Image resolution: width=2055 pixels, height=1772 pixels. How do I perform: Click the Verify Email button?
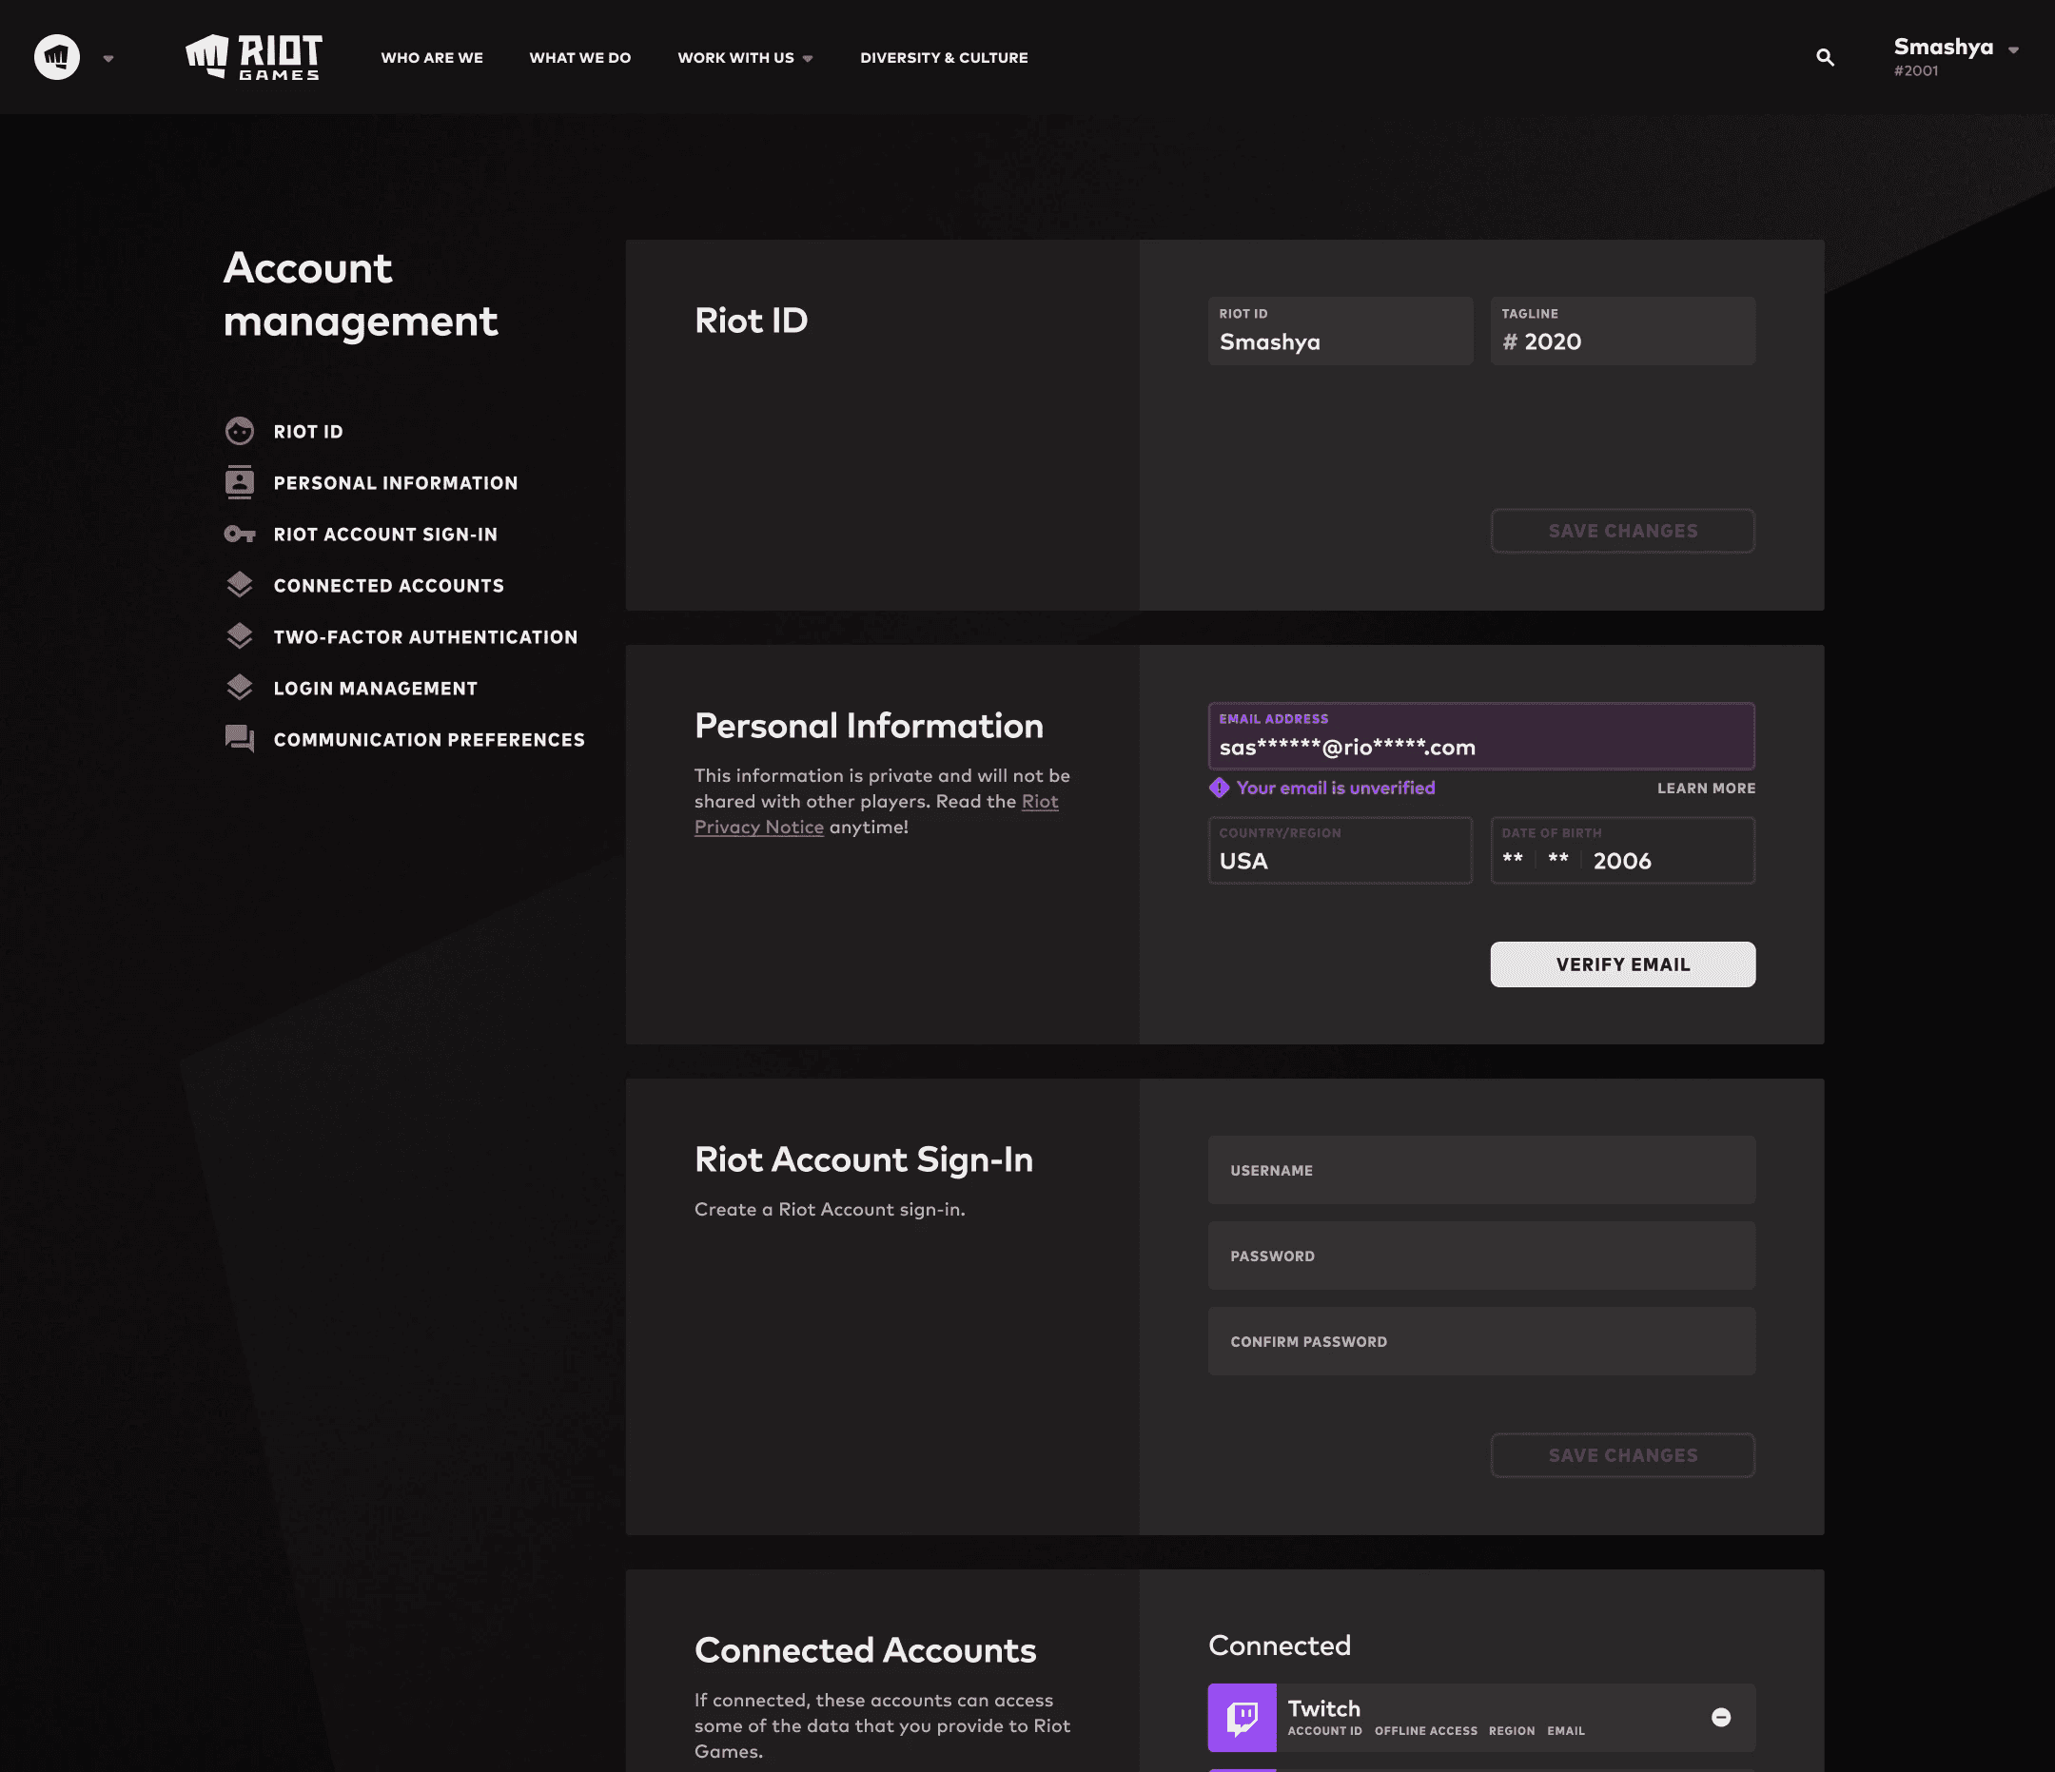tap(1622, 964)
